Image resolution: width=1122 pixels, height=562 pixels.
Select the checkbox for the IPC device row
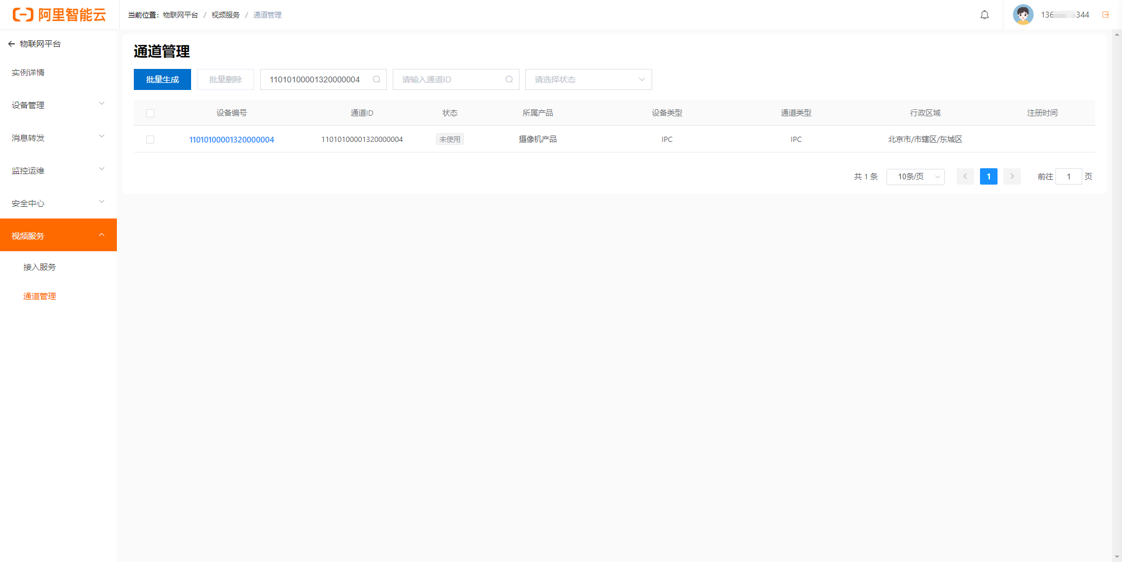pyautogui.click(x=150, y=140)
